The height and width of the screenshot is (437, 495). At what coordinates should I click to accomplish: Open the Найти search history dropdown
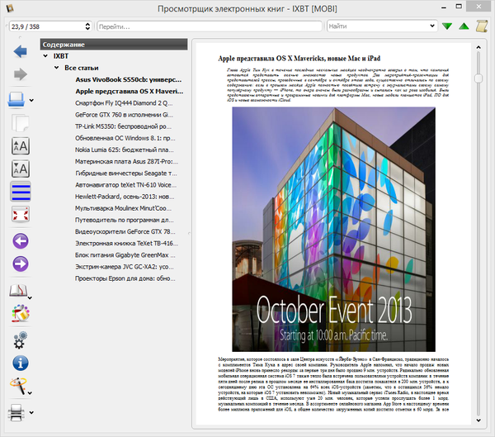click(432, 26)
